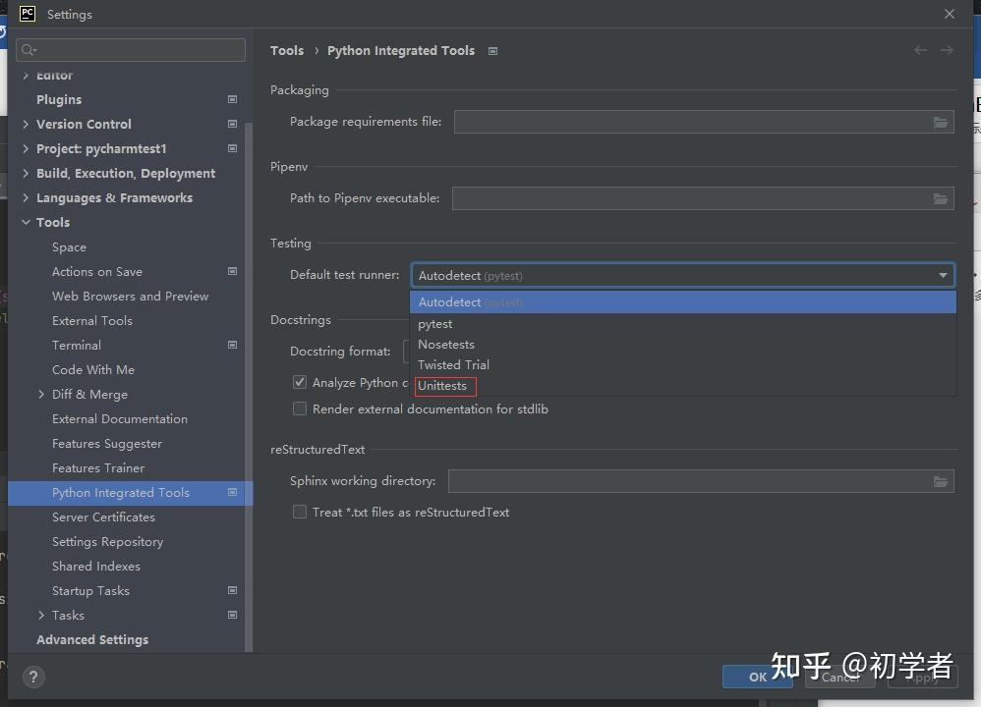Click the project settings icon next to Plugins
The height and width of the screenshot is (707, 981).
tap(232, 99)
